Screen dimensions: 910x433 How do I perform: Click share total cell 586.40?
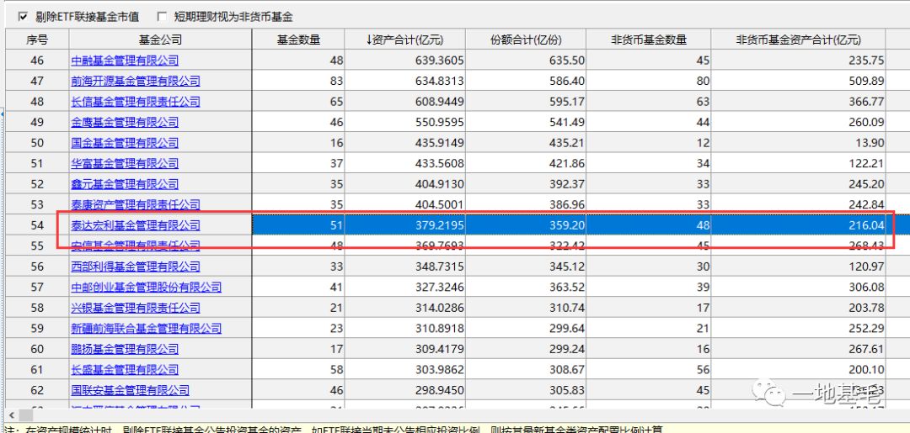point(526,81)
